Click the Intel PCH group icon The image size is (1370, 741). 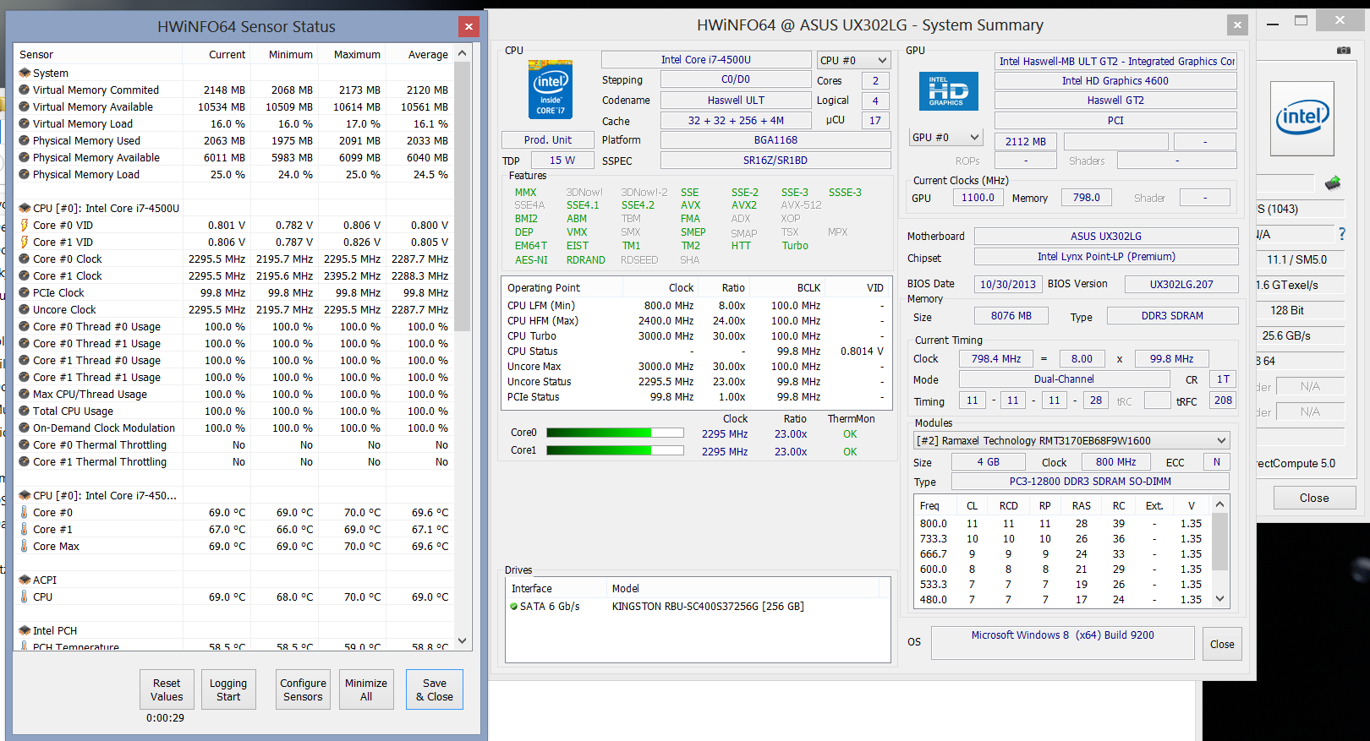tap(25, 630)
